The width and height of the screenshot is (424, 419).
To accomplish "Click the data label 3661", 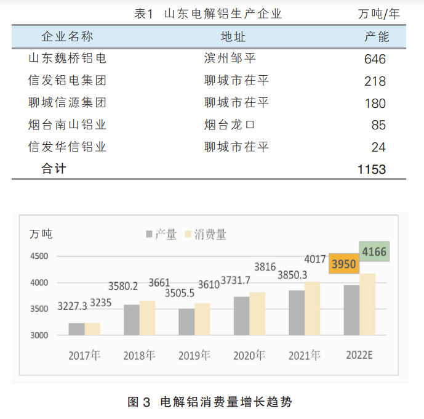I will point(159,283).
